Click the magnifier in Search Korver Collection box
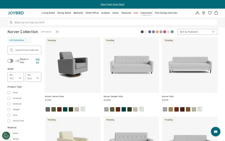 coord(12,50)
